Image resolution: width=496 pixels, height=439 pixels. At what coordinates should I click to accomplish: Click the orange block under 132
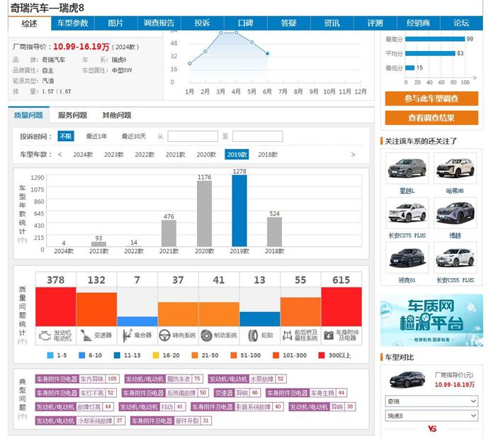point(96,309)
